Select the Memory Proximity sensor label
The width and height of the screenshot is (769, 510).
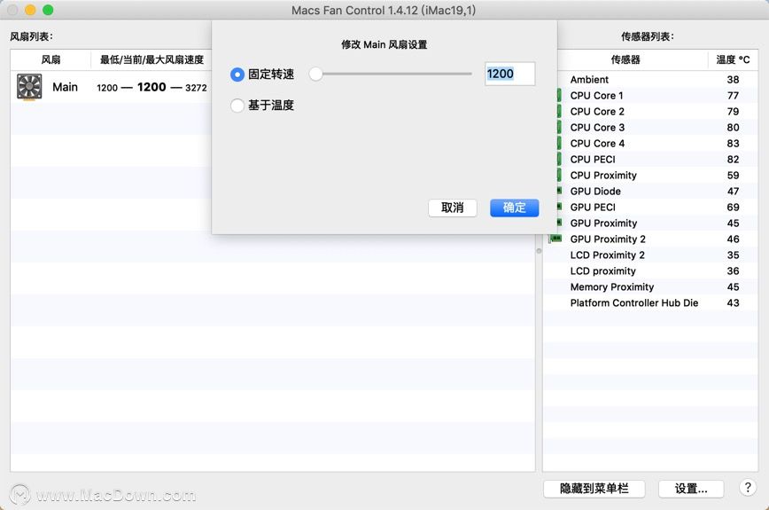(x=611, y=286)
